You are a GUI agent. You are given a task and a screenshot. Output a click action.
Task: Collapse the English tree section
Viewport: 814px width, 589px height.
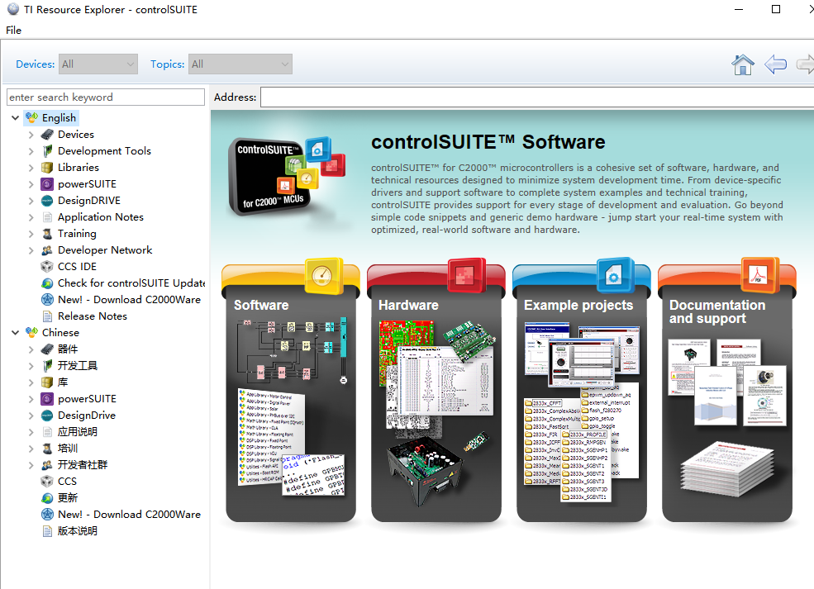pos(15,117)
